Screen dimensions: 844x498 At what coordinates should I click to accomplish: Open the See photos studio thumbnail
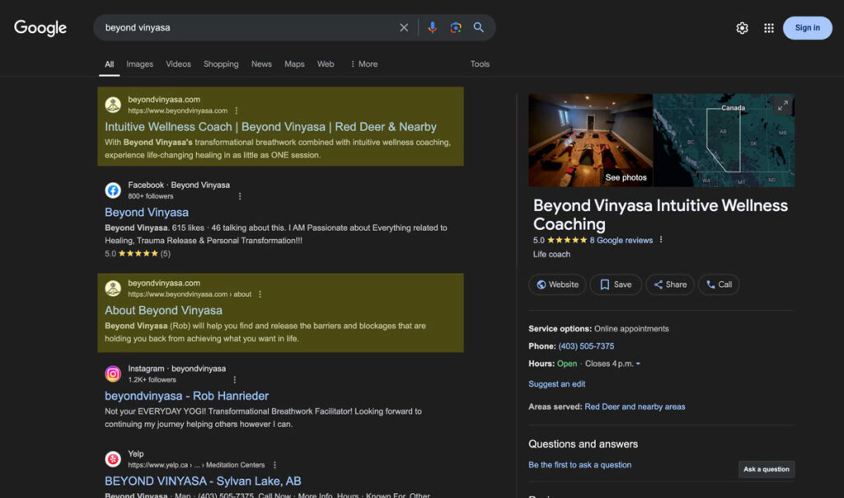click(x=590, y=140)
